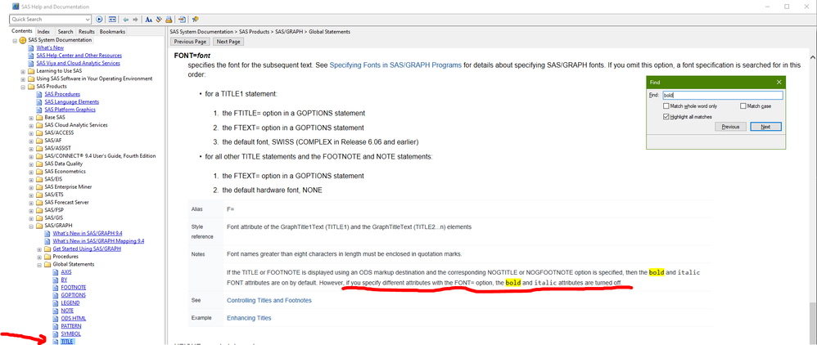The width and height of the screenshot is (817, 345).
Task: Click the Quick Search go button
Action: pyautogui.click(x=100, y=20)
